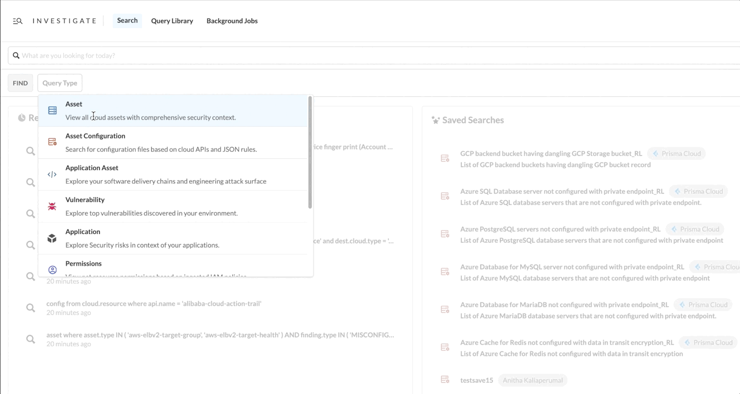Click the config icon beside Azure PostgreSQL search

point(445,234)
